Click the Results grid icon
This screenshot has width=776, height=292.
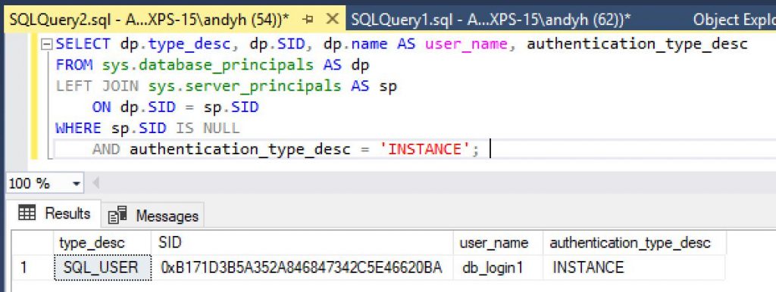(27, 213)
